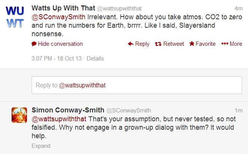Open Simon Conway-Smith's avatar image
The height and width of the screenshot is (154, 248).
pyautogui.click(x=19, y=115)
